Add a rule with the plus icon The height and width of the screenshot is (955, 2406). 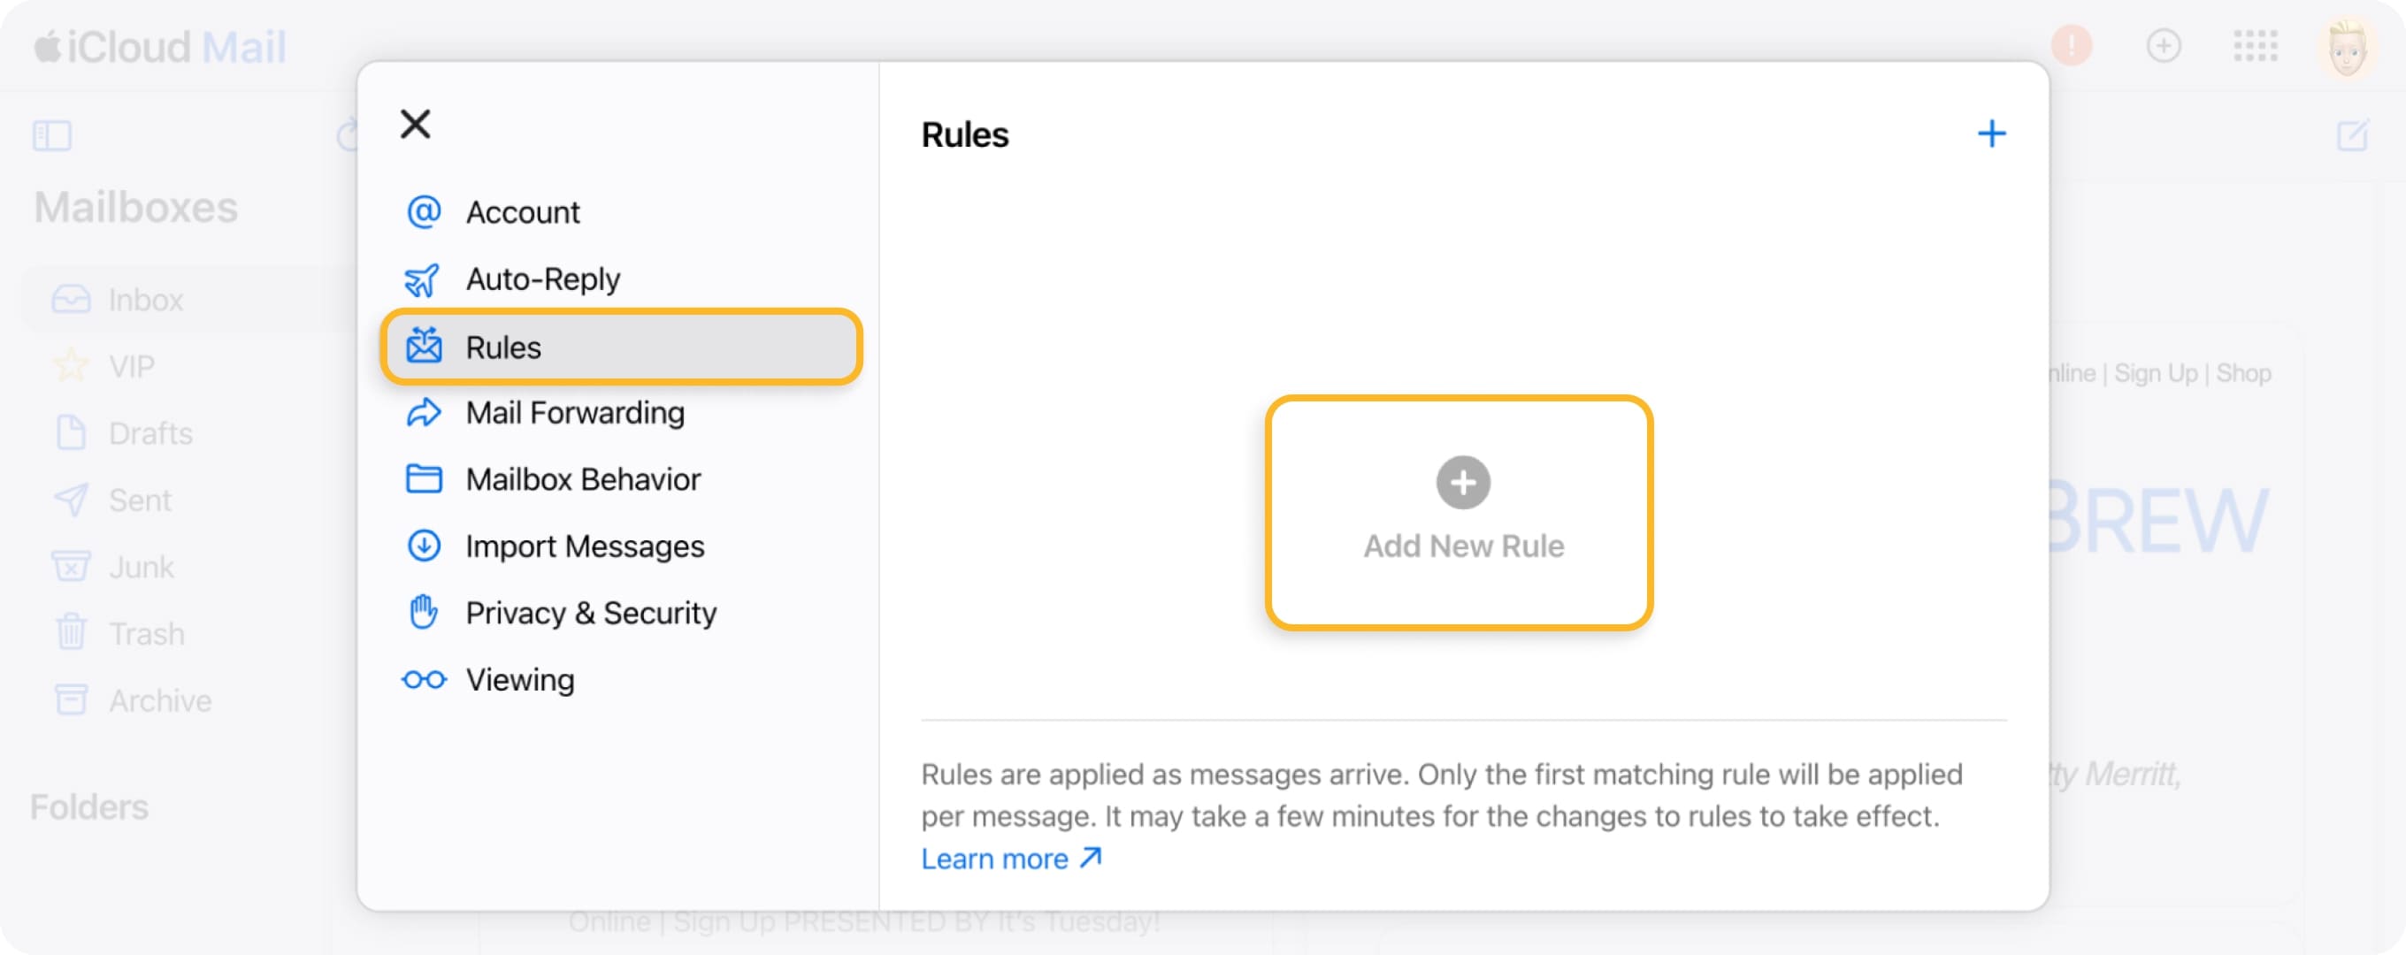(x=1992, y=133)
